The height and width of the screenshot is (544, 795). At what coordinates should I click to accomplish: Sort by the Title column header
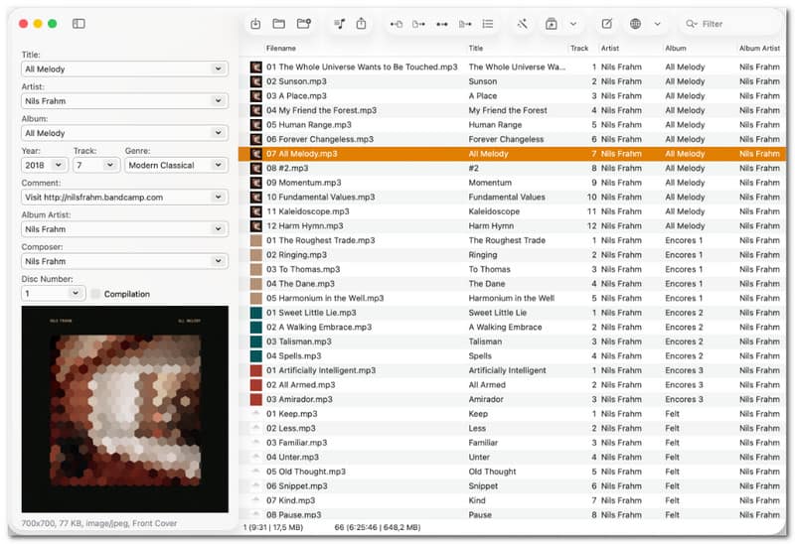(x=476, y=48)
